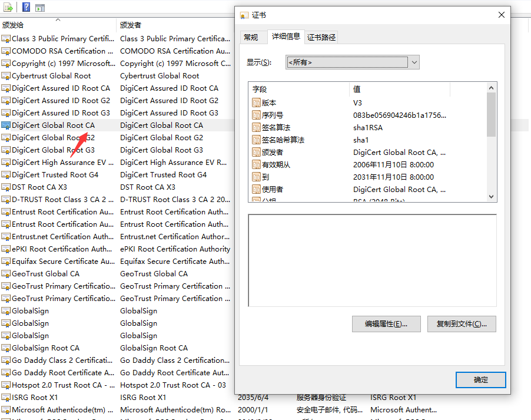
Task: Click the field list scrollbar down arrow
Action: (492, 197)
